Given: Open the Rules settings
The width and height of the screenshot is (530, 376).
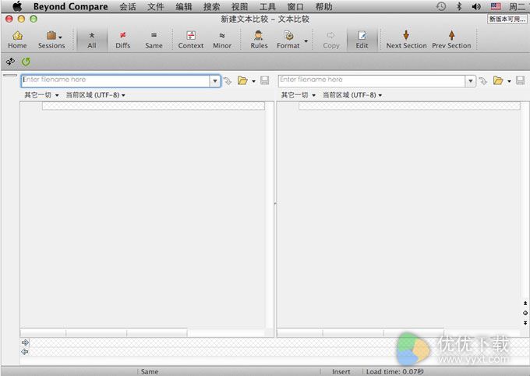Looking at the screenshot, I should 259,40.
